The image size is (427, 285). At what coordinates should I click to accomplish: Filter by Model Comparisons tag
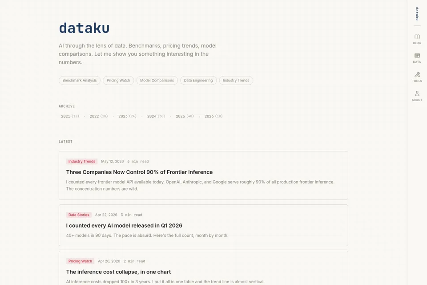tap(157, 81)
